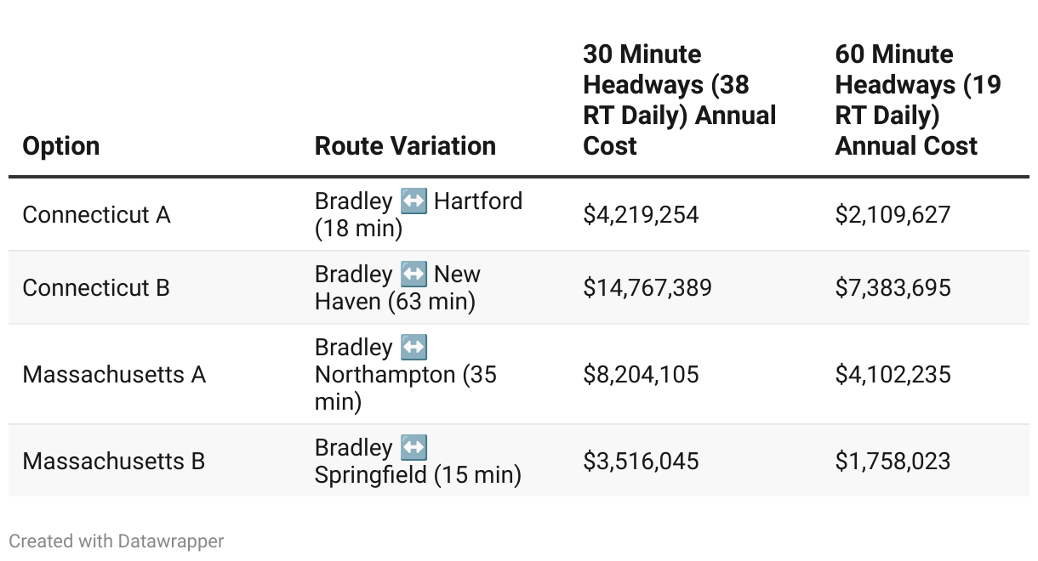Click the arrow icon in Bradley Springfield row

[x=413, y=448]
